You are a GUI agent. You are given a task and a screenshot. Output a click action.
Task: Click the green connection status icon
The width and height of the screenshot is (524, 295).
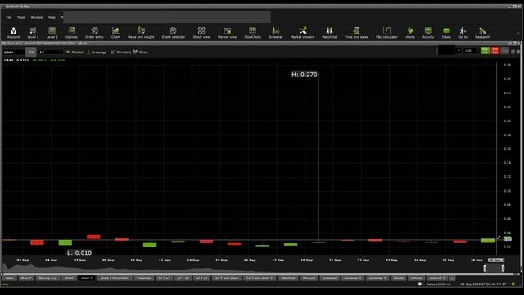(x=513, y=284)
